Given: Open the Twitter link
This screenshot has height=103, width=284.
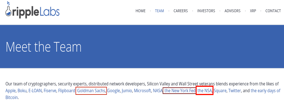Looking at the screenshot, I should [235, 91].
